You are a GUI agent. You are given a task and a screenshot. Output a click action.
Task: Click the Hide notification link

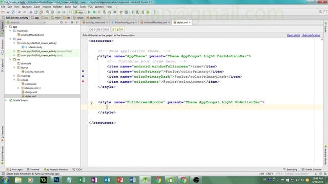(x=311, y=35)
